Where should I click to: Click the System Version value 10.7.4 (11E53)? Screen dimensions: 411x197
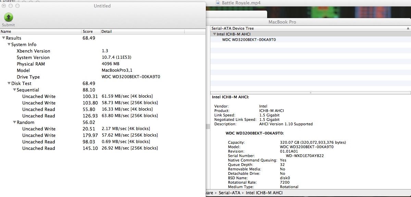(117, 57)
